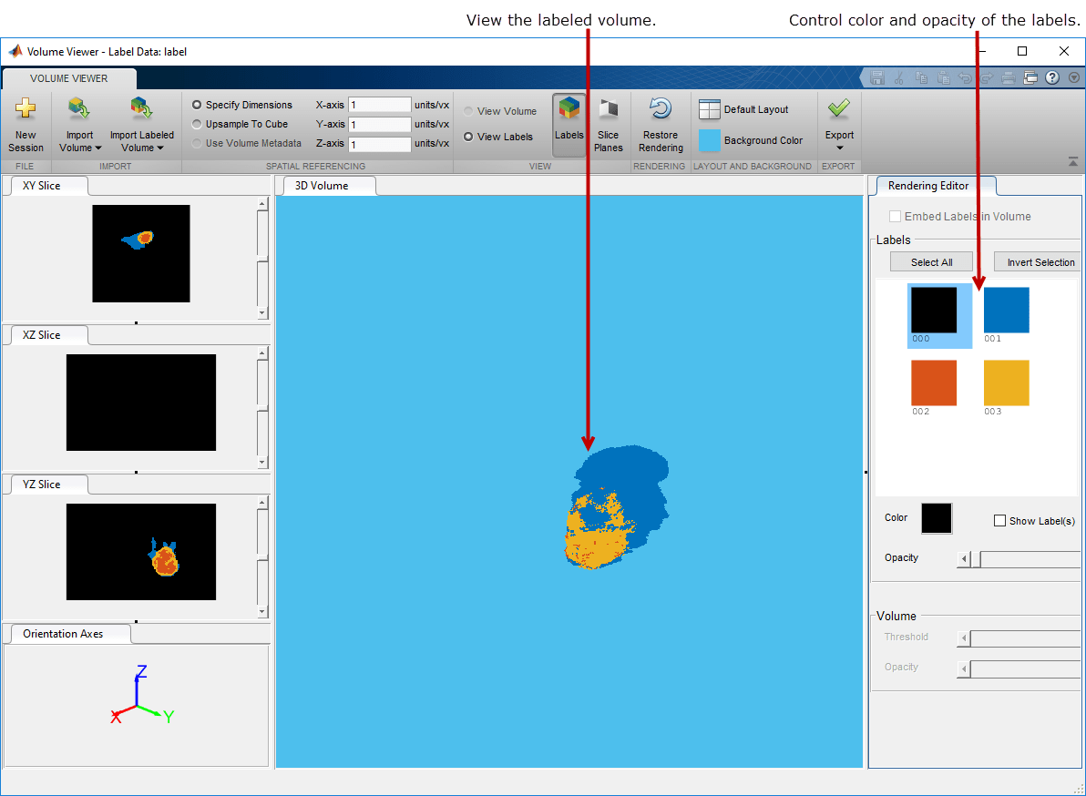The image size is (1086, 796).
Task: Open the Import Volume tool
Action: click(79, 125)
